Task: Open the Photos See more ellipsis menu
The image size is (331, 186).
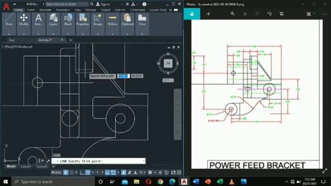Action: coord(324,14)
